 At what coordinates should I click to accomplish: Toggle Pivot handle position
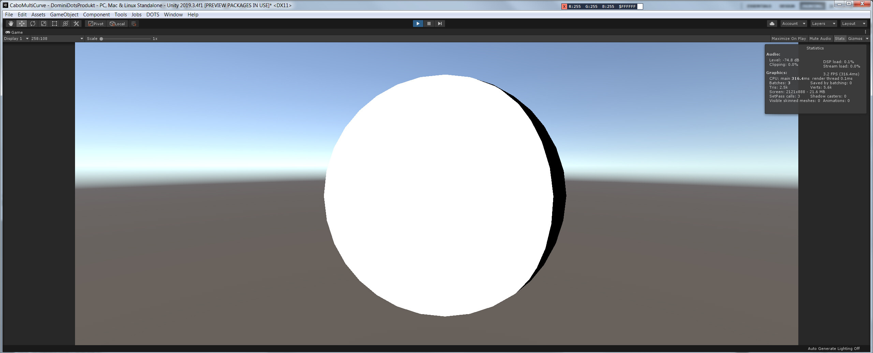pos(95,23)
